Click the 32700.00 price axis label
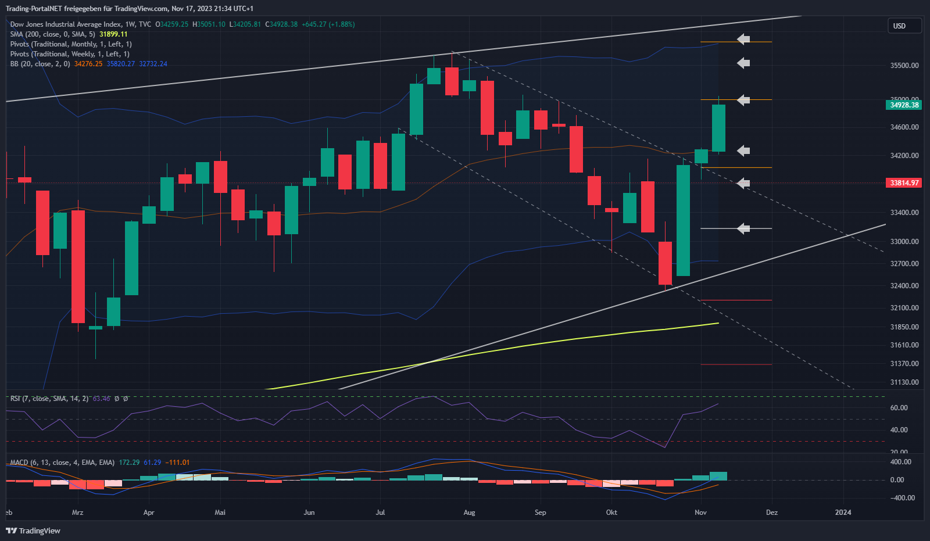Image resolution: width=930 pixels, height=541 pixels. tap(904, 264)
